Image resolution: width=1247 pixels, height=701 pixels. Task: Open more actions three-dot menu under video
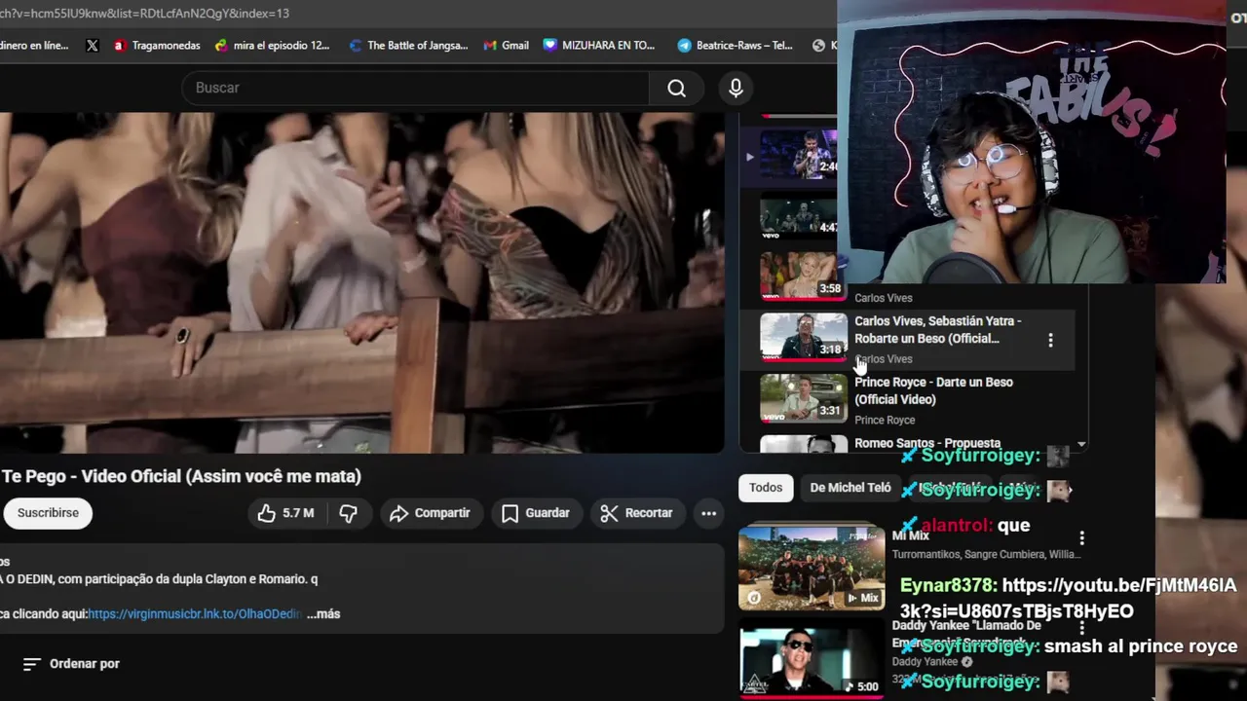coord(708,513)
